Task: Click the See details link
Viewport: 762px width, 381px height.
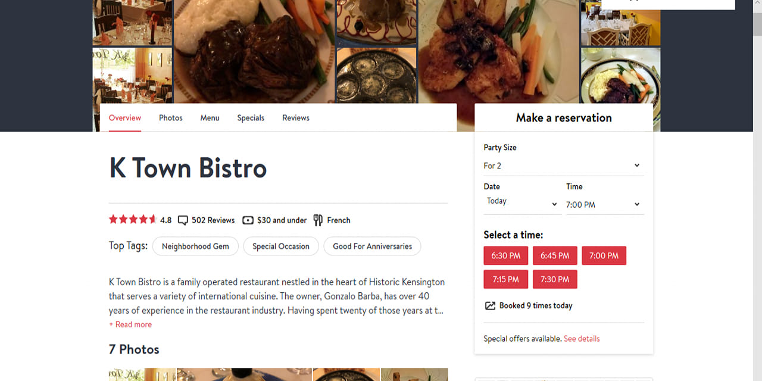Action: (582, 339)
